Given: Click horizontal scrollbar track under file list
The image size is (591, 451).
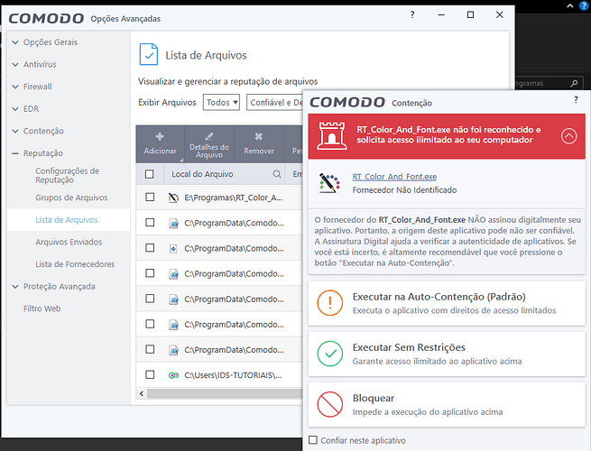Looking at the screenshot, I should (225, 393).
